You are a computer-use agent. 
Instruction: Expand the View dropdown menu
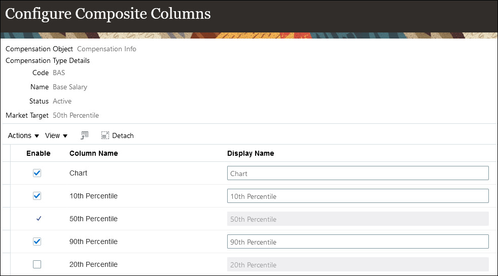coord(56,135)
